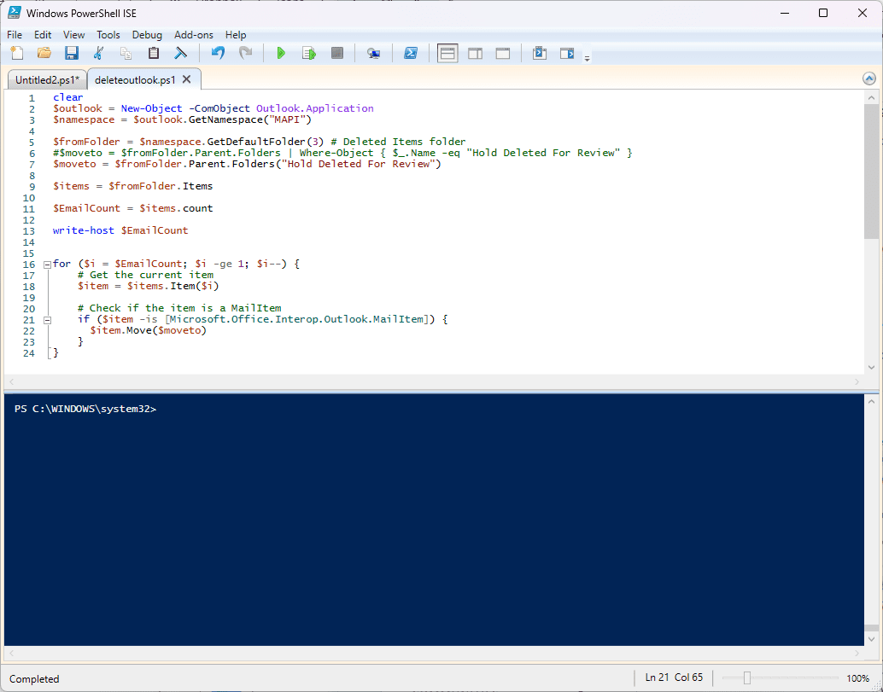This screenshot has height=692, width=883.
Task: Click the Open Script folder icon
Action: point(44,53)
